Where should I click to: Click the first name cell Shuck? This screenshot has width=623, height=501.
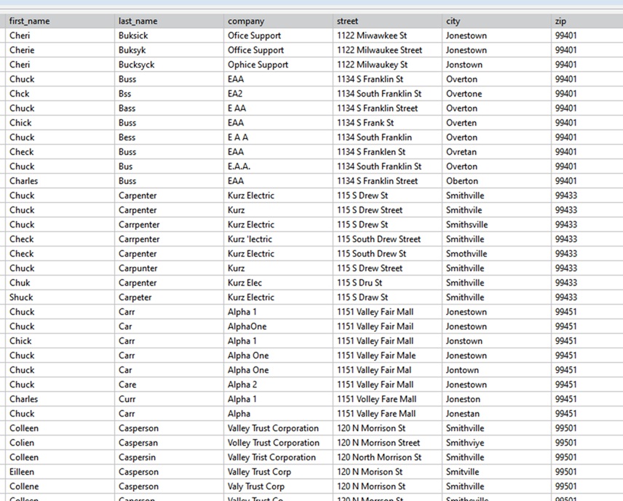pyautogui.click(x=21, y=297)
